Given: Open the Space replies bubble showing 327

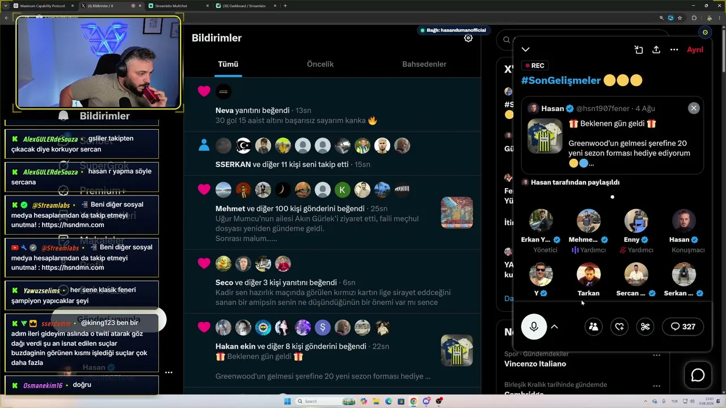Looking at the screenshot, I should pos(683,326).
